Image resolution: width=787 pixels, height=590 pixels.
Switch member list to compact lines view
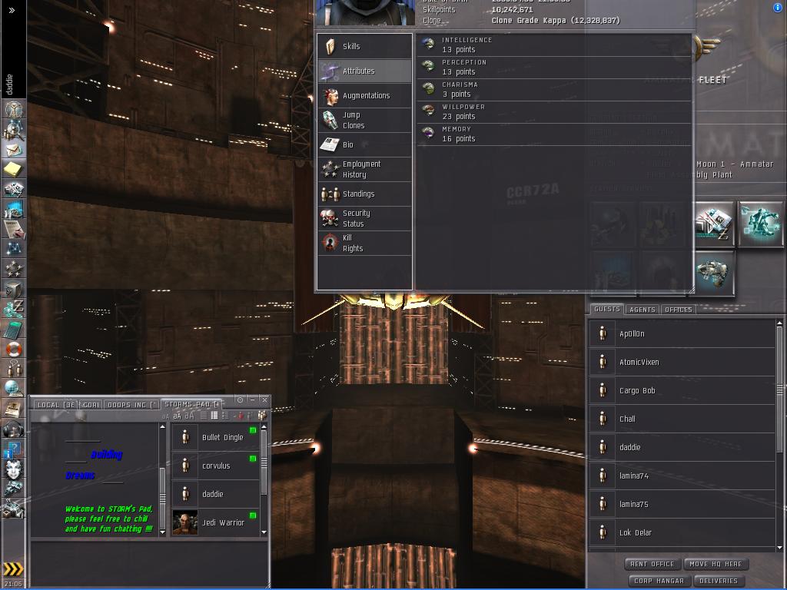click(x=204, y=416)
